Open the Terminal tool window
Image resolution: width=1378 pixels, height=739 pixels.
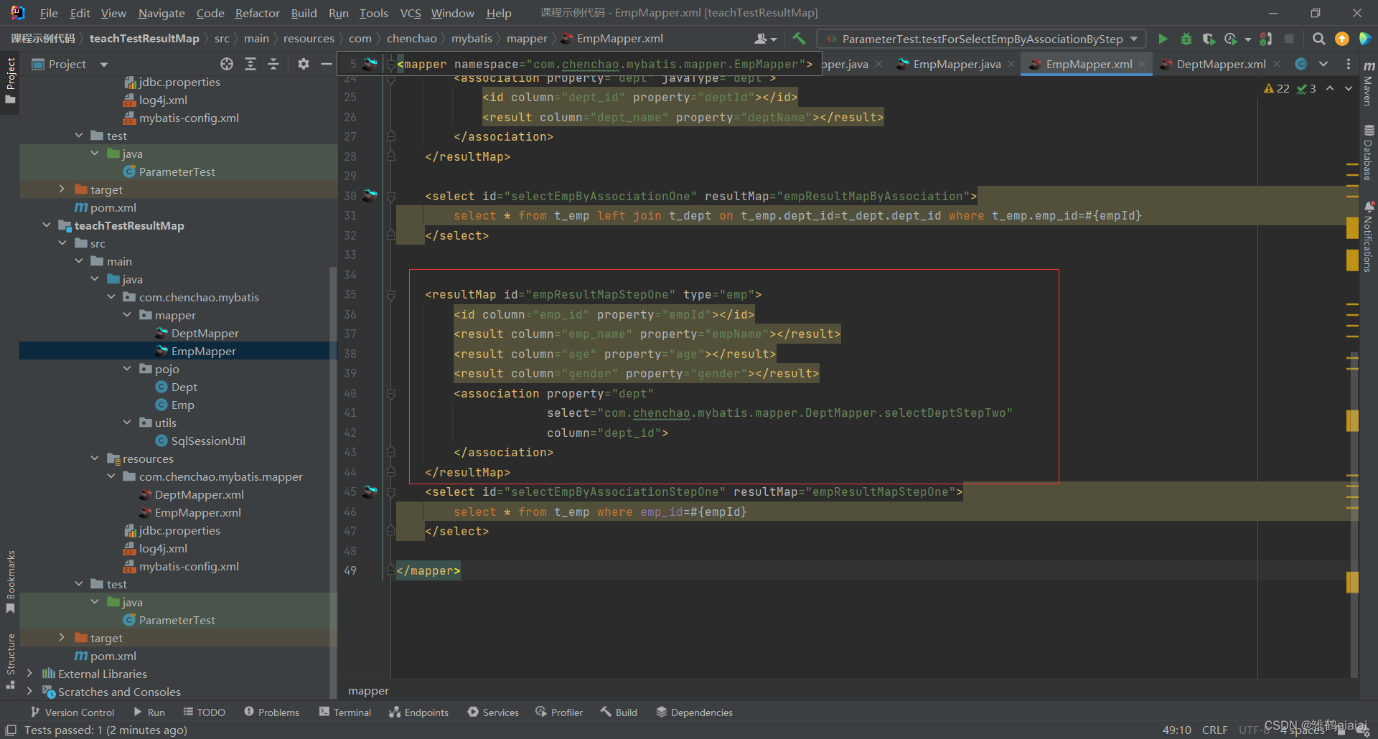(x=345, y=712)
